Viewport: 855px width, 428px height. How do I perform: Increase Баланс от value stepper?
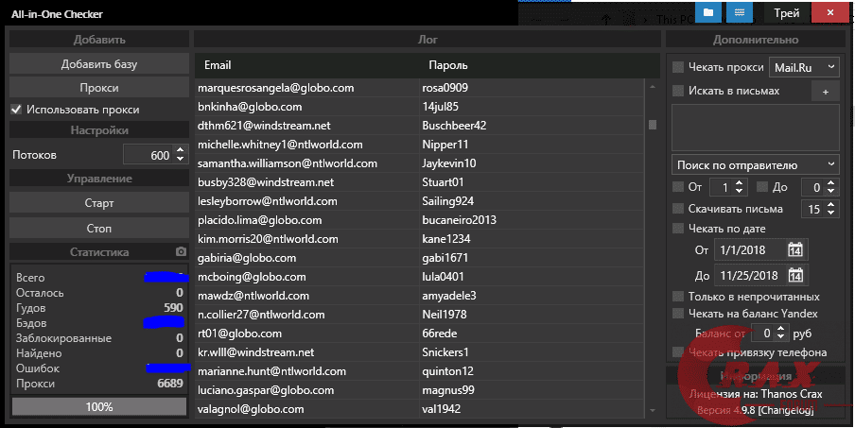pyautogui.click(x=780, y=329)
